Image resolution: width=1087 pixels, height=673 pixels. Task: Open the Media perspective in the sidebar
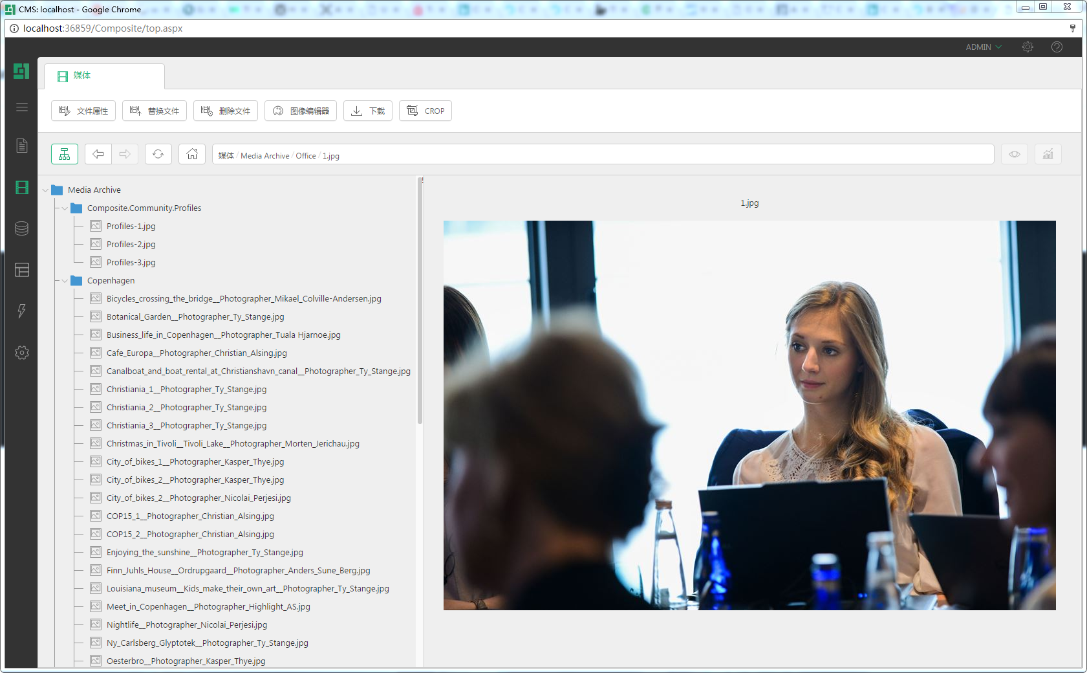coord(22,188)
